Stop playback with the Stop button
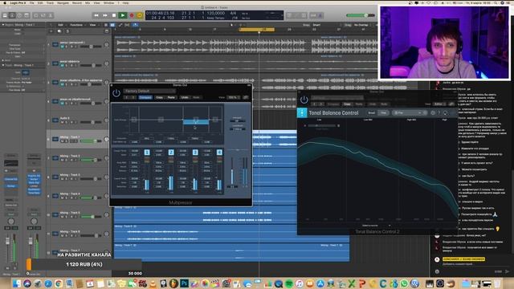This screenshot has height=289, width=514. 114,15
